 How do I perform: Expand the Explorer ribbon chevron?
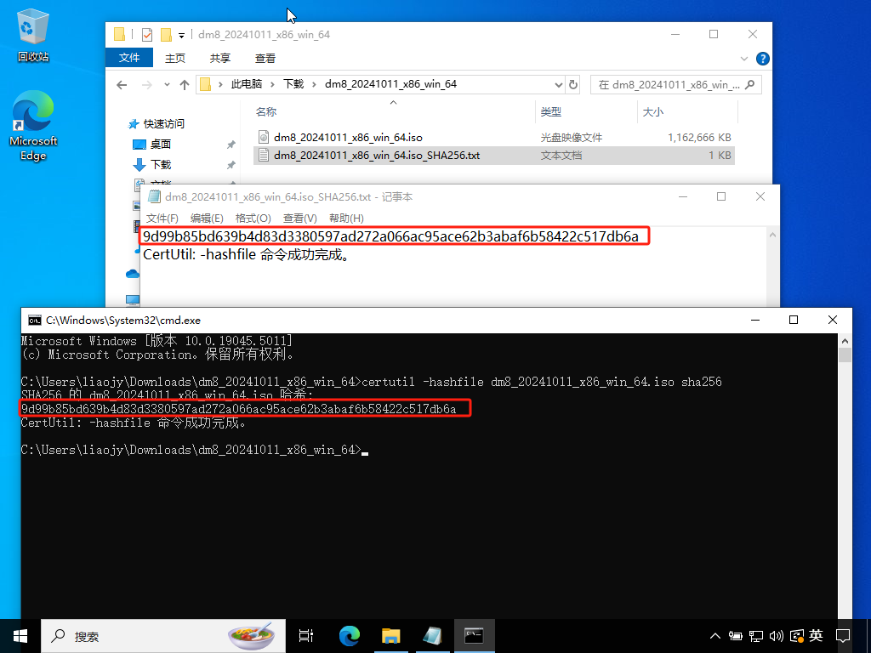pos(744,59)
